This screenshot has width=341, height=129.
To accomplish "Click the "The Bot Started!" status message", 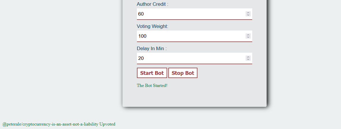I will 152,85.
